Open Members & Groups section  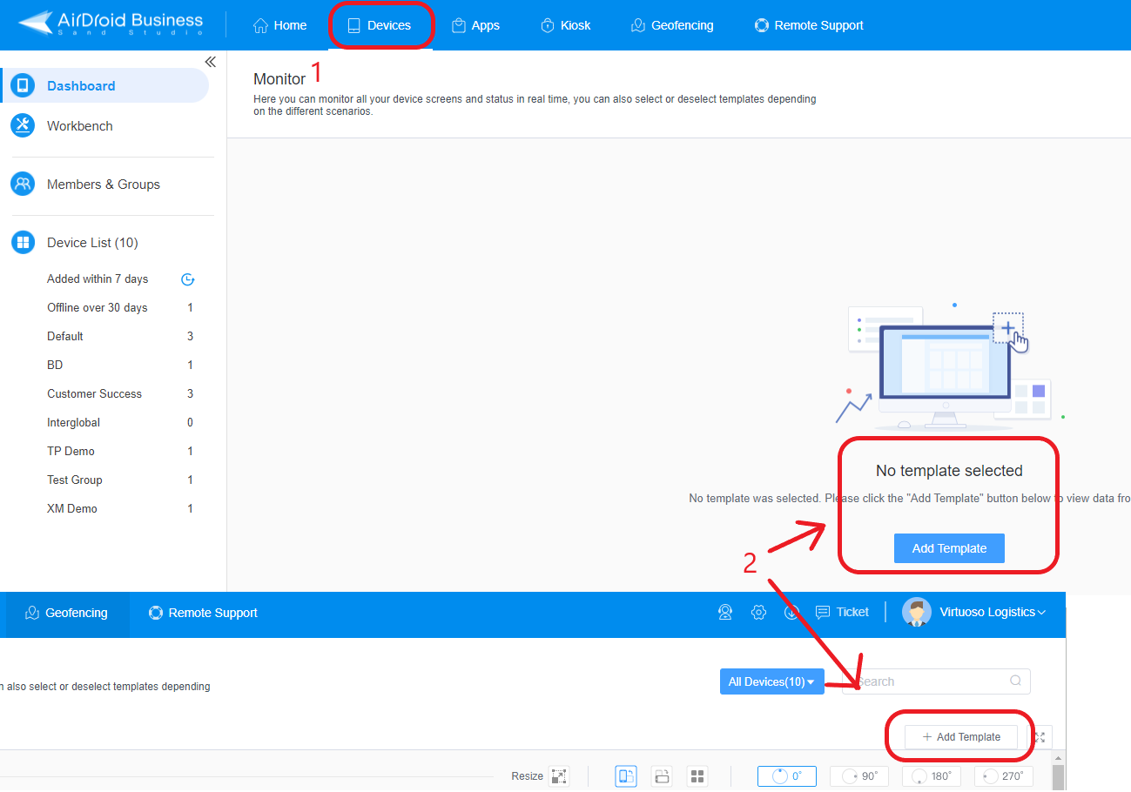pyautogui.click(x=104, y=184)
